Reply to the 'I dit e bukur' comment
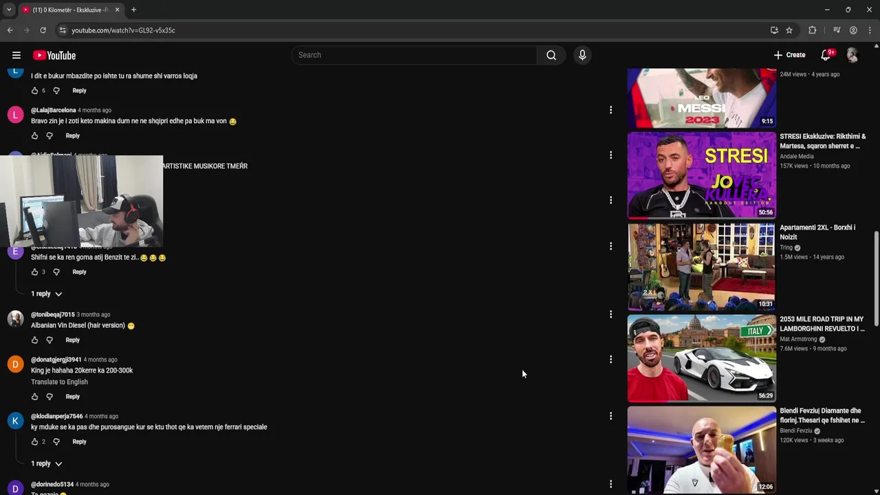The width and height of the screenshot is (880, 495). tap(79, 90)
